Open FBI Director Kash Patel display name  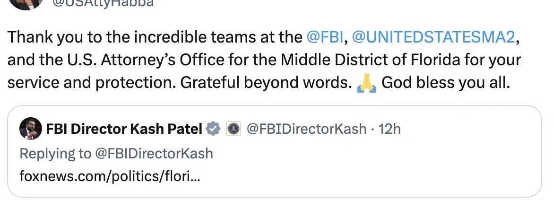[x=124, y=129]
